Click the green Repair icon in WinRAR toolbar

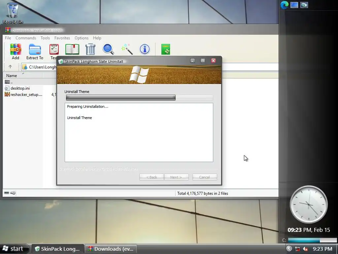pyautogui.click(x=166, y=49)
